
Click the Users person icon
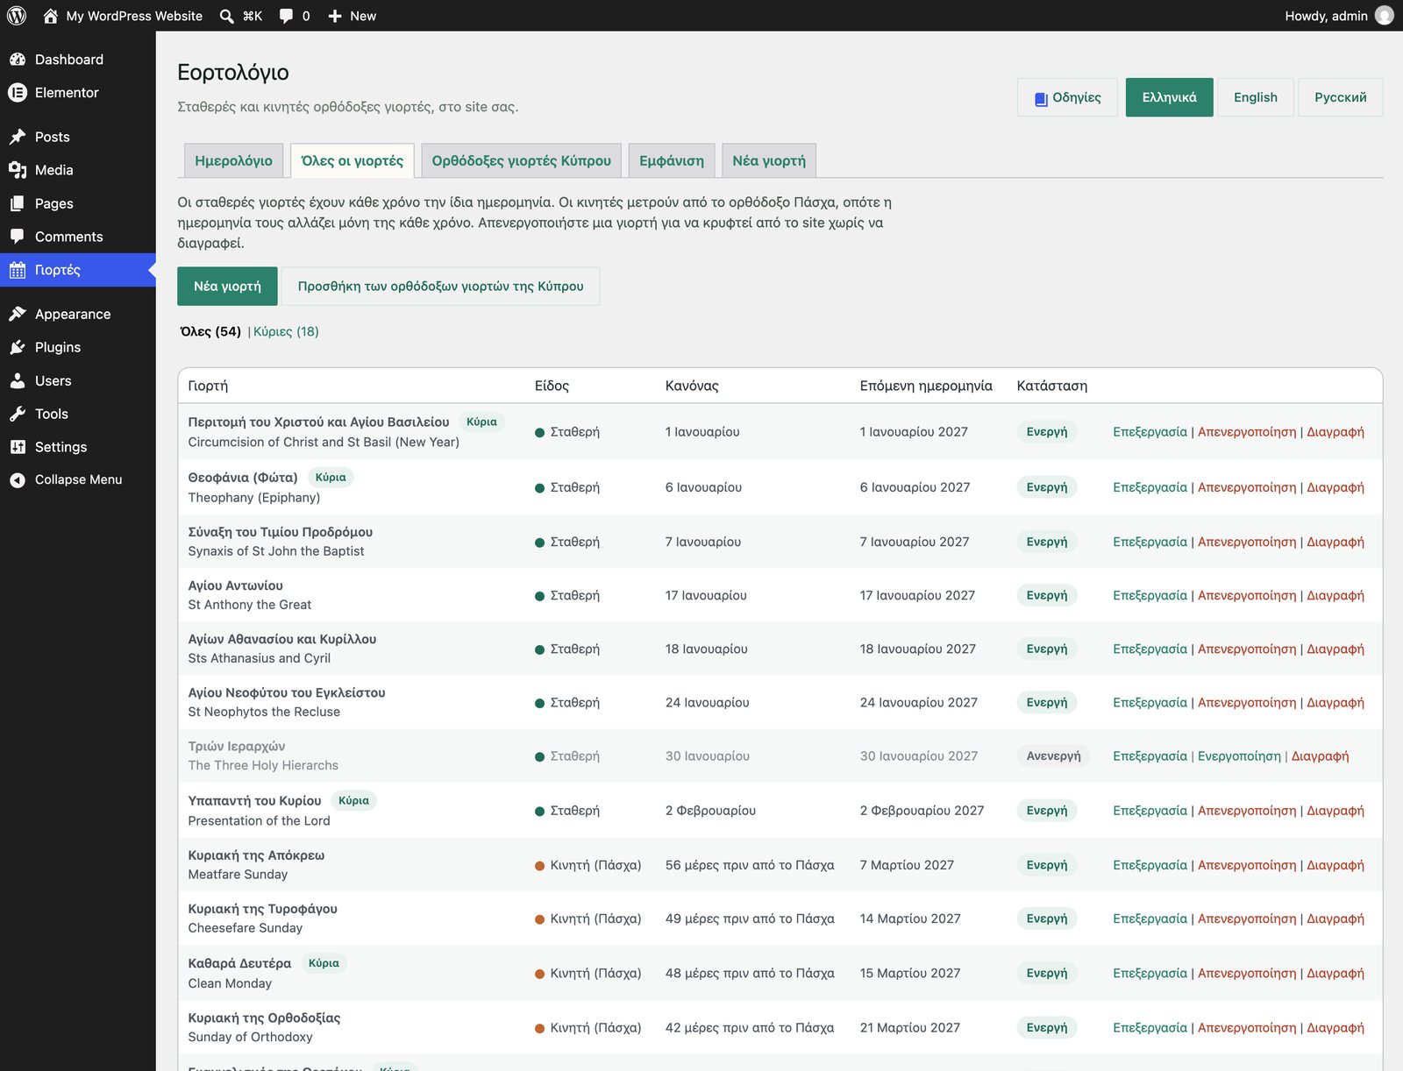click(x=18, y=380)
